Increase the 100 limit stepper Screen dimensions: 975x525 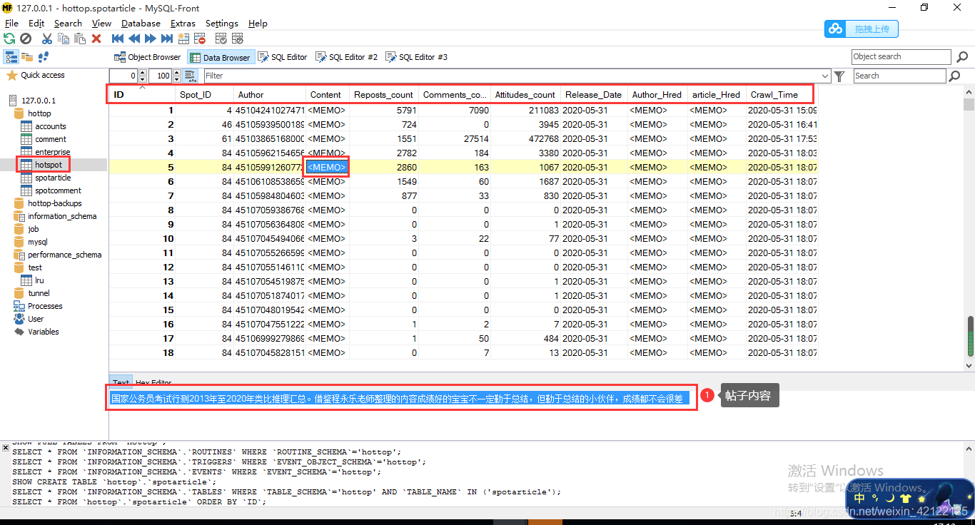176,73
